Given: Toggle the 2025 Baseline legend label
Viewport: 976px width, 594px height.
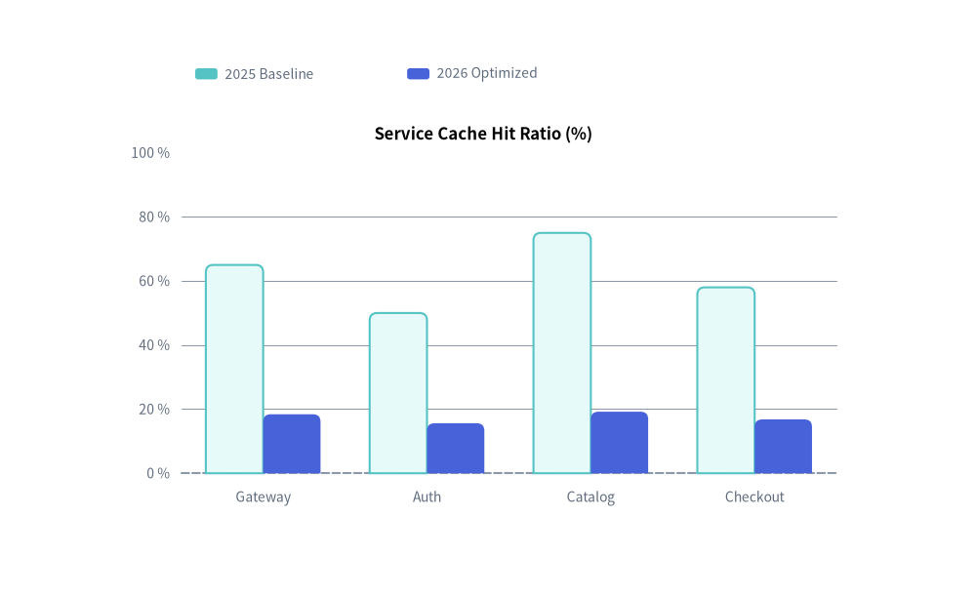Looking at the screenshot, I should pos(269,74).
